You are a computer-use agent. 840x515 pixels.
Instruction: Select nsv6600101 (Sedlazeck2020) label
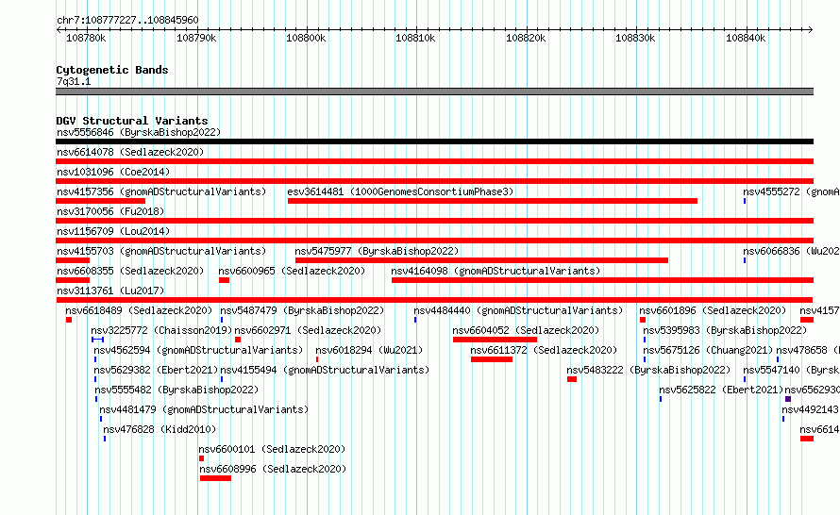pos(272,449)
